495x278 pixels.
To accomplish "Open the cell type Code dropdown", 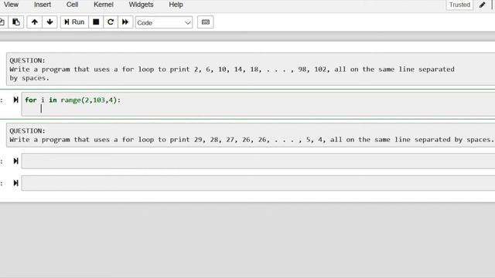I will click(164, 22).
